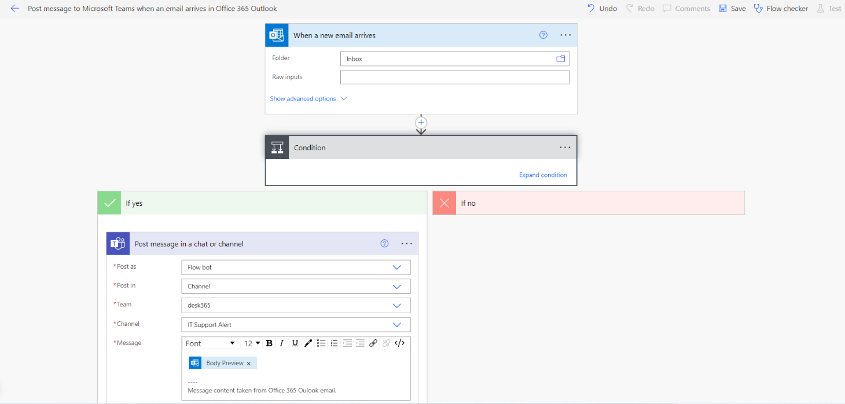Open the text highlight color picker
This screenshot has width=845, height=404.
pos(308,343)
